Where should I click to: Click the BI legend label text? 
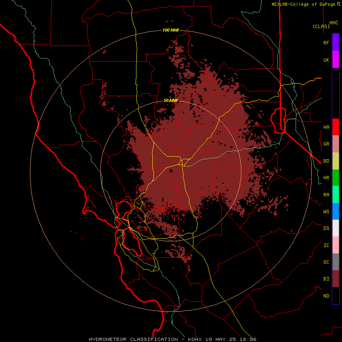(x=326, y=279)
